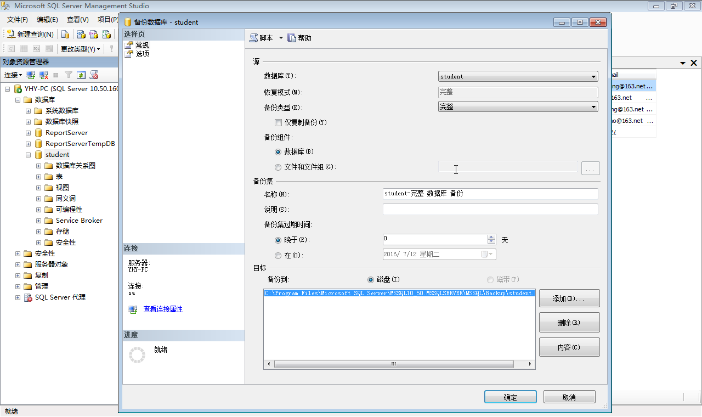Open the 编辑 menu
This screenshot has height=417, width=702.
[x=47, y=19]
